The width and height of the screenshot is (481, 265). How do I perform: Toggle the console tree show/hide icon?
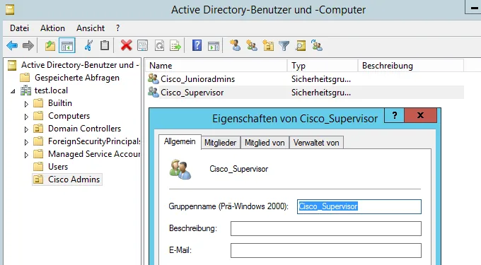pyautogui.click(x=67, y=46)
